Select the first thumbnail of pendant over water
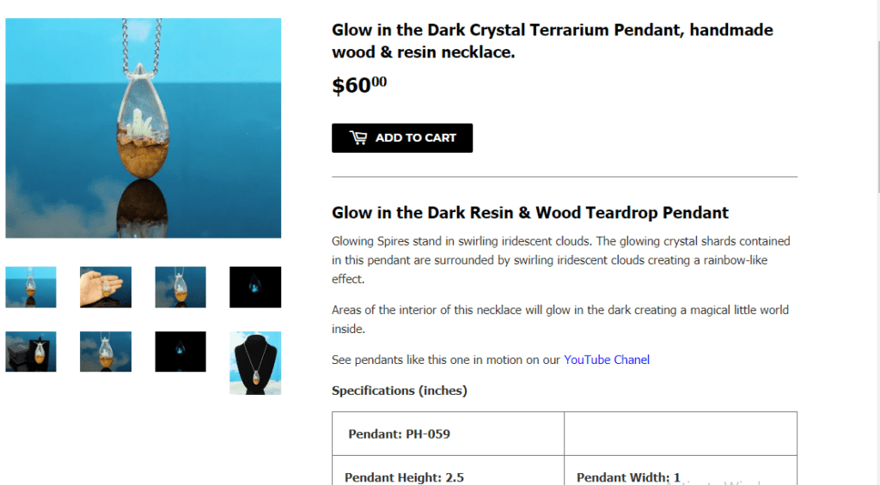 pyautogui.click(x=31, y=287)
